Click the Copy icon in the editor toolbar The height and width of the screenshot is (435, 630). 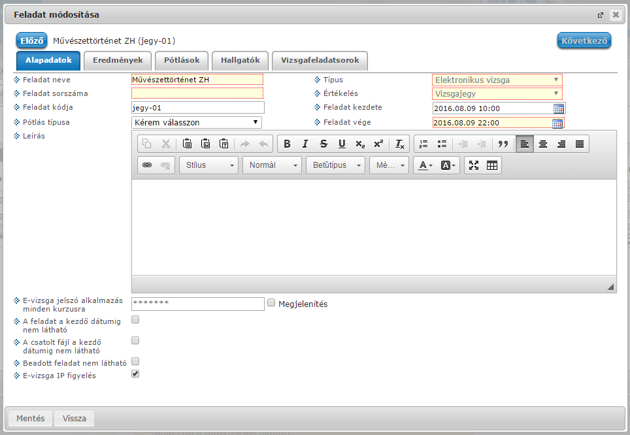(x=147, y=144)
